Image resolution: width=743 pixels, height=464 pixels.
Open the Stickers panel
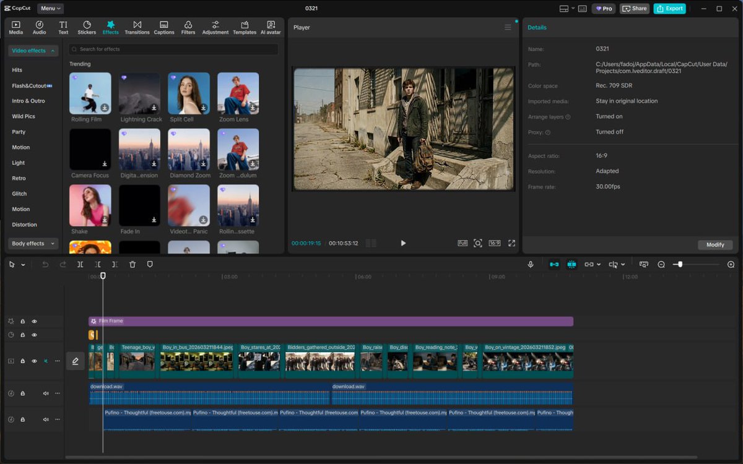point(87,28)
